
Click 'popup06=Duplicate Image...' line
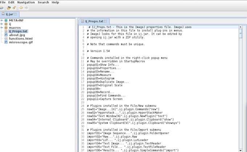click(x=108, y=82)
